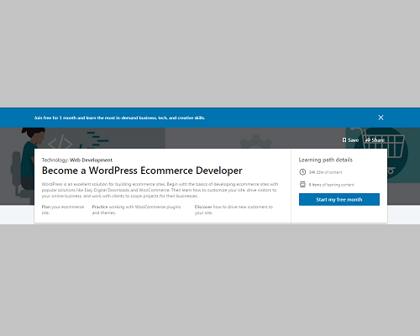Select the Learning path details heading

tap(326, 160)
